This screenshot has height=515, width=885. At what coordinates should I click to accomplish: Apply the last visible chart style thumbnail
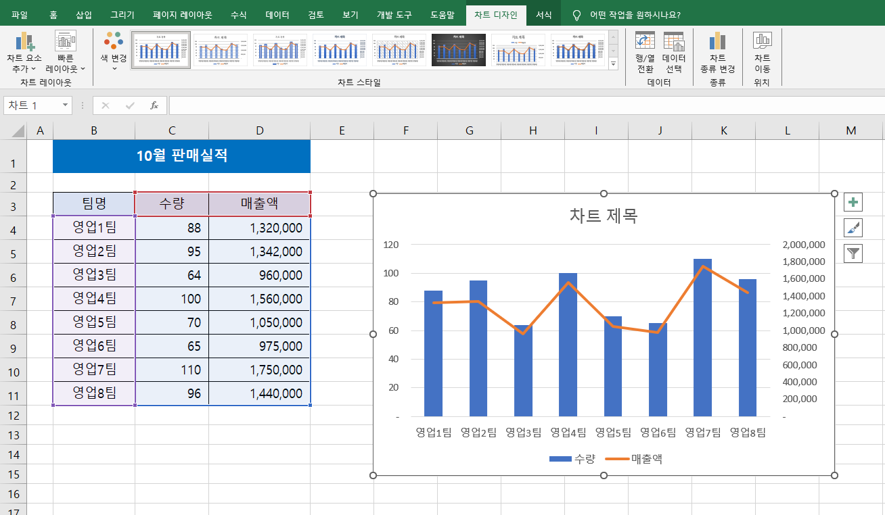coord(578,50)
